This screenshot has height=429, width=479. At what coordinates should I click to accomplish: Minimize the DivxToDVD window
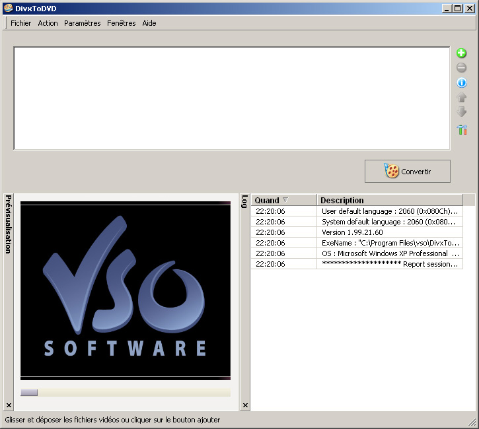447,9
